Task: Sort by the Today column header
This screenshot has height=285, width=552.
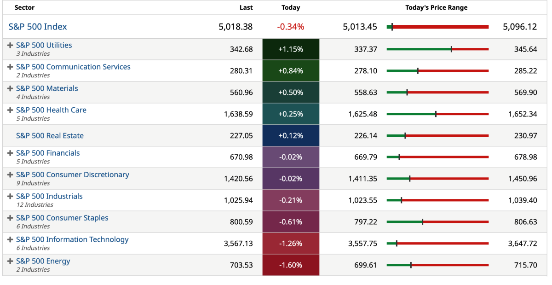Action: (x=290, y=8)
